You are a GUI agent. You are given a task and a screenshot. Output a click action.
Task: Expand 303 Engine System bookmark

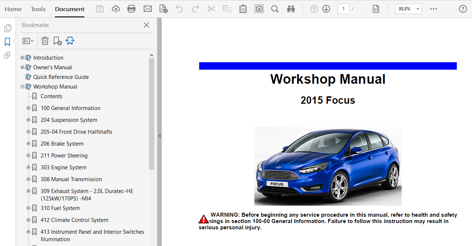pyautogui.click(x=29, y=167)
